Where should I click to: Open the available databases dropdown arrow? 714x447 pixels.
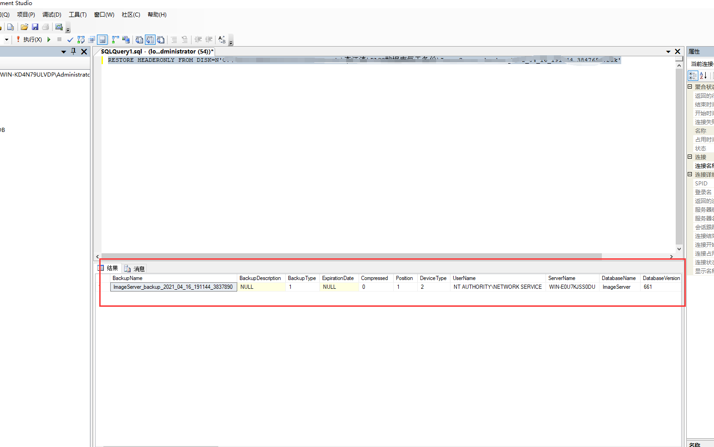[6, 39]
